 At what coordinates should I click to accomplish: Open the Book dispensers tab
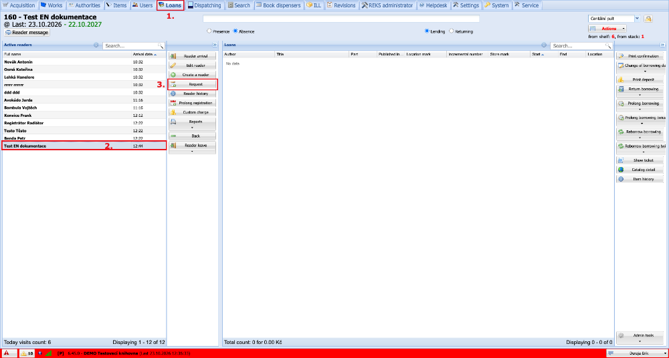click(279, 5)
